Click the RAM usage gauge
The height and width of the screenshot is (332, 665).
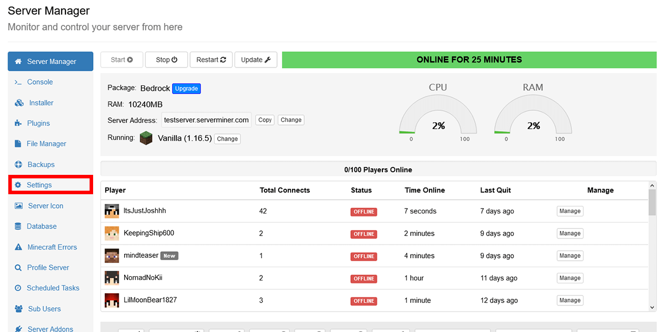point(533,113)
